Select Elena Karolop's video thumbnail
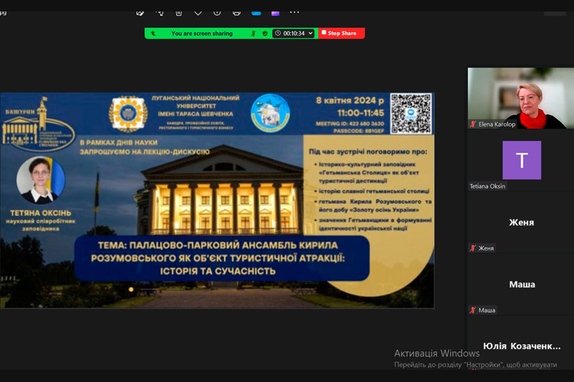Viewport: 574px width, 382px height. coord(520,98)
